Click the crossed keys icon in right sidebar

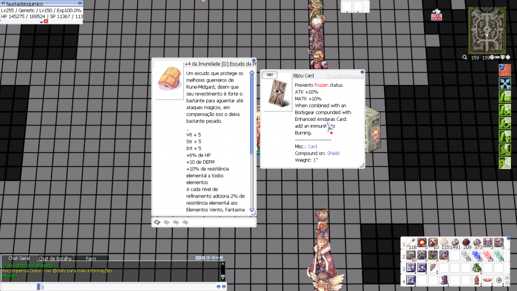[505, 83]
